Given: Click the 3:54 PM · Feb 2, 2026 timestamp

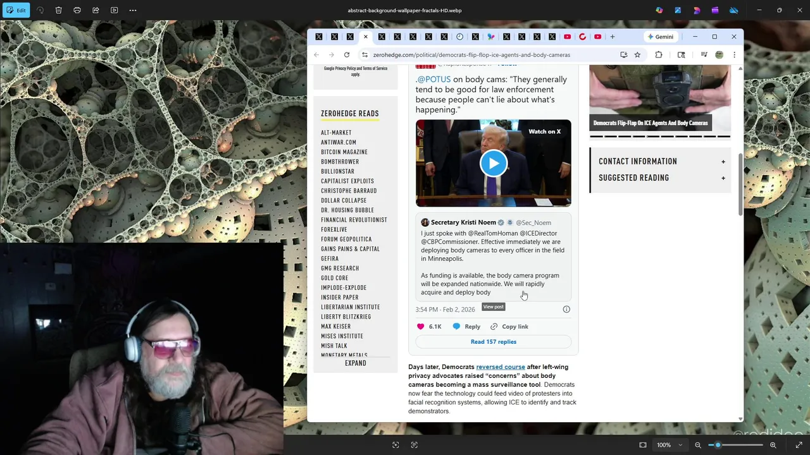Looking at the screenshot, I should [x=445, y=310].
